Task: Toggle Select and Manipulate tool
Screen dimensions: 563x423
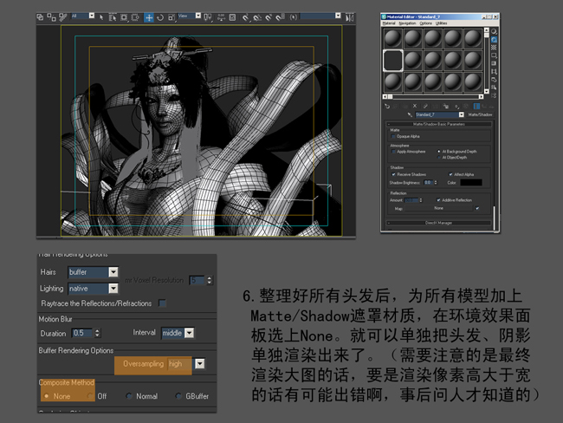Action: coord(222,17)
